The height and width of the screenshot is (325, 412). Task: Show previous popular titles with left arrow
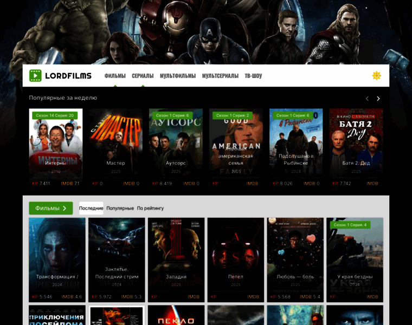367,99
